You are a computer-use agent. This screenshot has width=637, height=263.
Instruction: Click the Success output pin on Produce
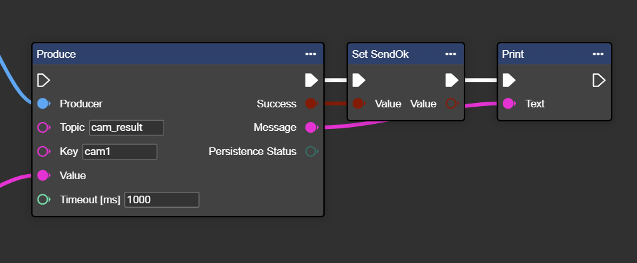(x=311, y=104)
